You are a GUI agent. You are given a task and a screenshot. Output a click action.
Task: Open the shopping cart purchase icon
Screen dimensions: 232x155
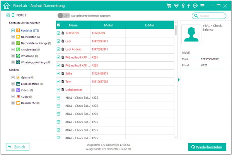click(169, 6)
